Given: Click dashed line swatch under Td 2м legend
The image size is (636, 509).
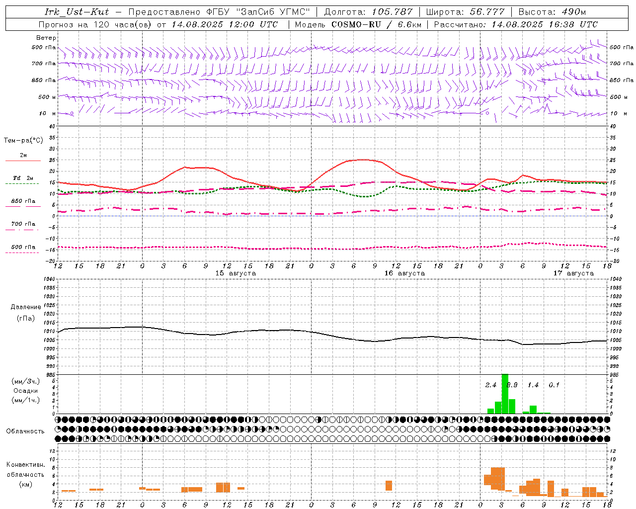Looking at the screenshot, I should click(x=22, y=184).
